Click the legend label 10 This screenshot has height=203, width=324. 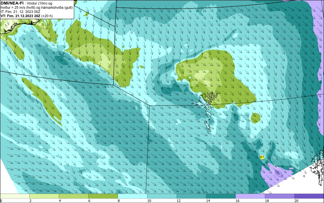[149, 201]
